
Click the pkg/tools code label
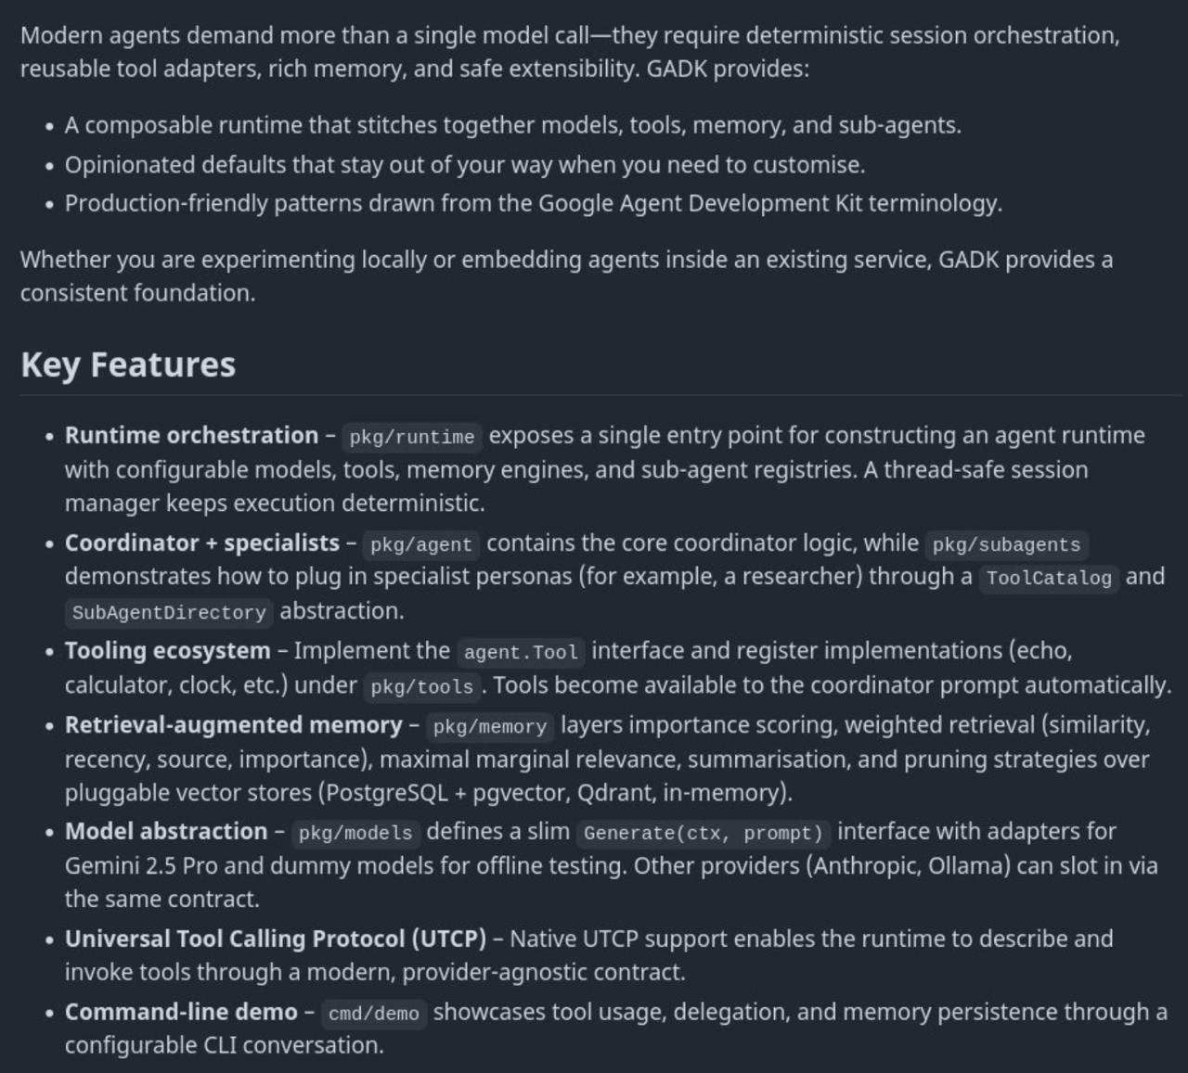421,686
